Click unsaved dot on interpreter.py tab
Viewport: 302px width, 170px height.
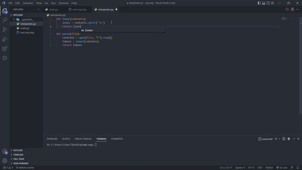(x=117, y=9)
